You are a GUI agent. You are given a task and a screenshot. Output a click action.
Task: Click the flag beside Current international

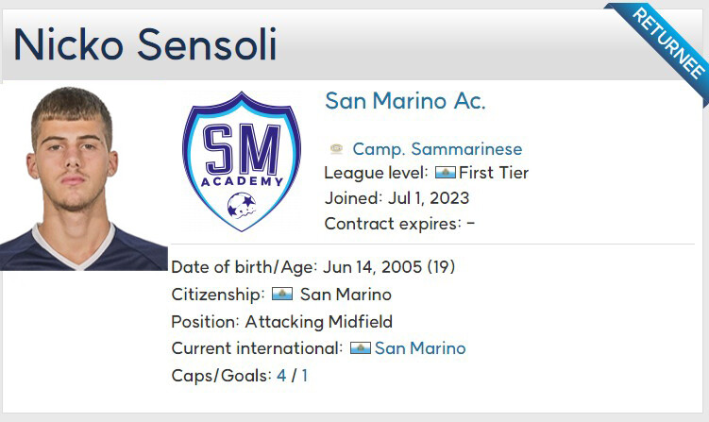[360, 348]
